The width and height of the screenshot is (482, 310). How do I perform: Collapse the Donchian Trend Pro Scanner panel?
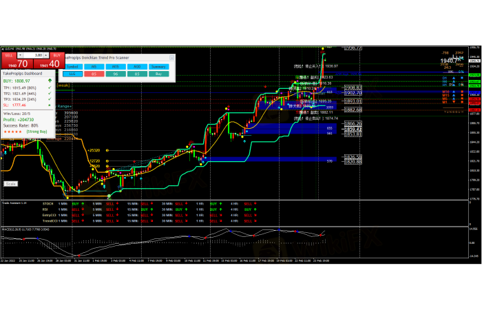coord(171,59)
